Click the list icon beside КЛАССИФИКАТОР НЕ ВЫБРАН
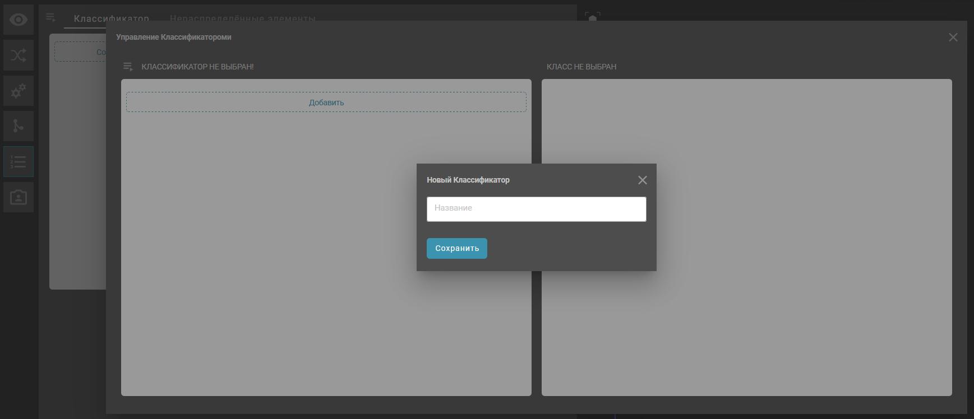 [x=128, y=67]
